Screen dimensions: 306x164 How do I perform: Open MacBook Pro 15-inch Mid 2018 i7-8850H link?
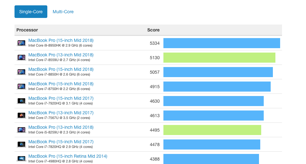tap(61, 69)
